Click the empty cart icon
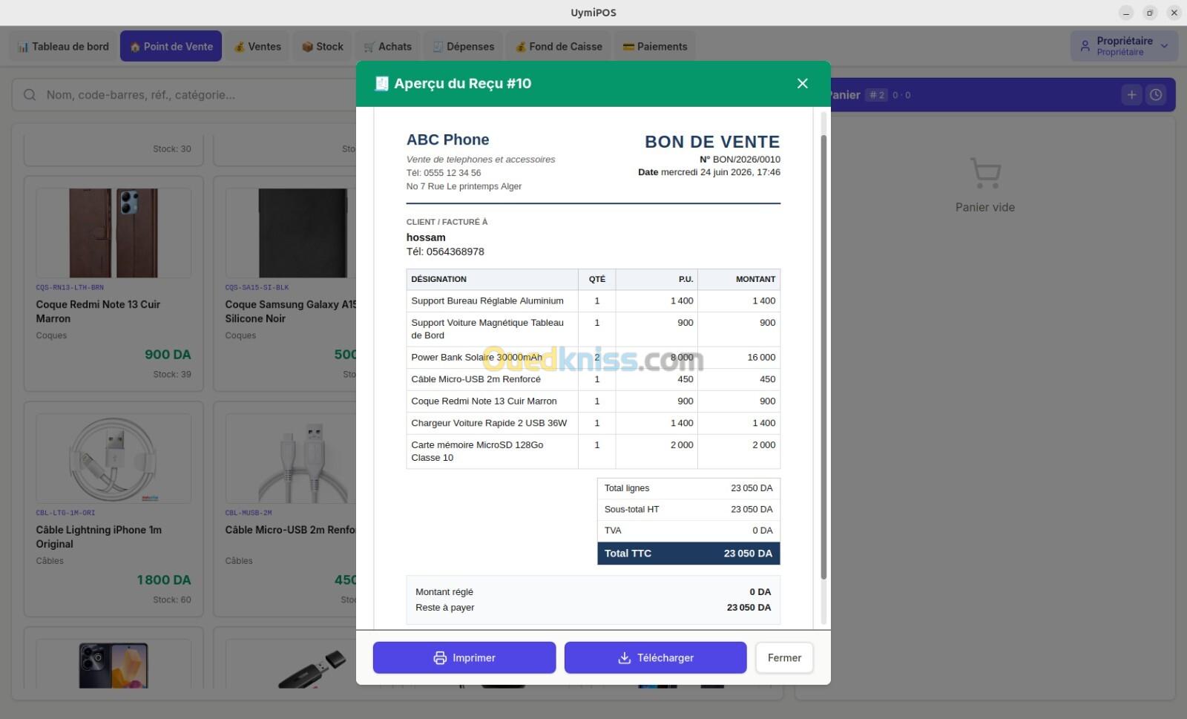The image size is (1187, 719). [x=985, y=173]
